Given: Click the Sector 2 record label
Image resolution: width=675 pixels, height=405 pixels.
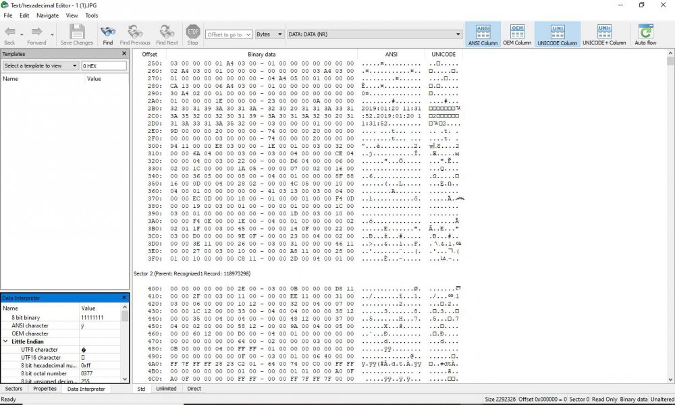Looking at the screenshot, I should click(192, 274).
